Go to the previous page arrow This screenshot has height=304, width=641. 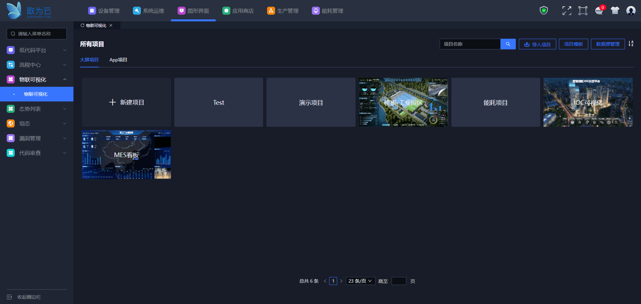[x=325, y=281]
